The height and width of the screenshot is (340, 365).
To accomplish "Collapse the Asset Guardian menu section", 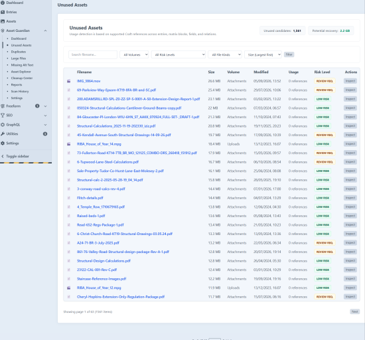I will coord(45,31).
